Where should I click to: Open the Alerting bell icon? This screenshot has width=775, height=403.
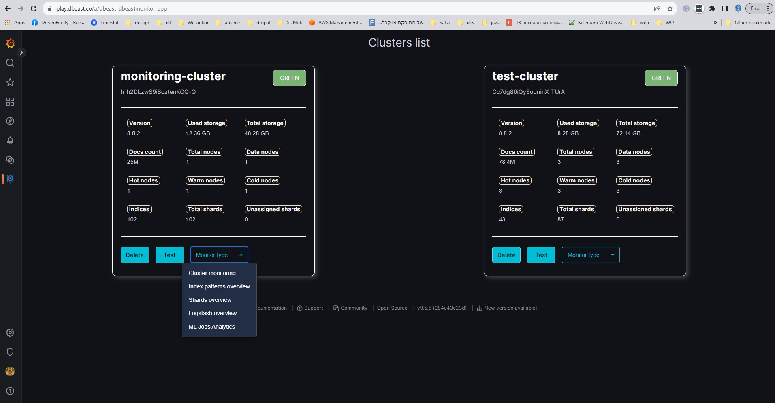tap(10, 140)
